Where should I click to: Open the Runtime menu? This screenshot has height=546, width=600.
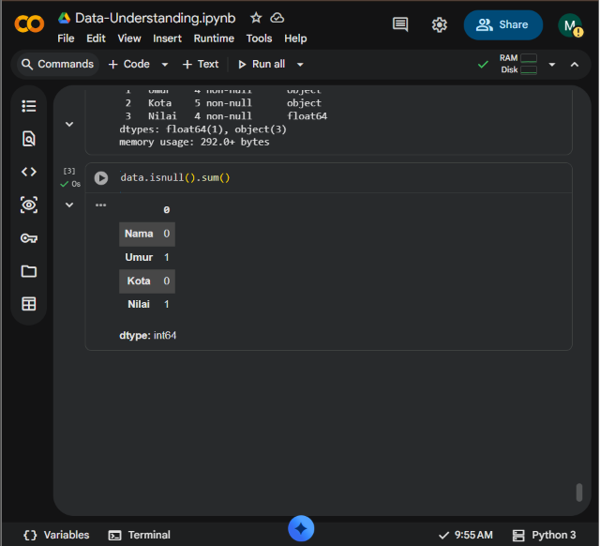214,38
